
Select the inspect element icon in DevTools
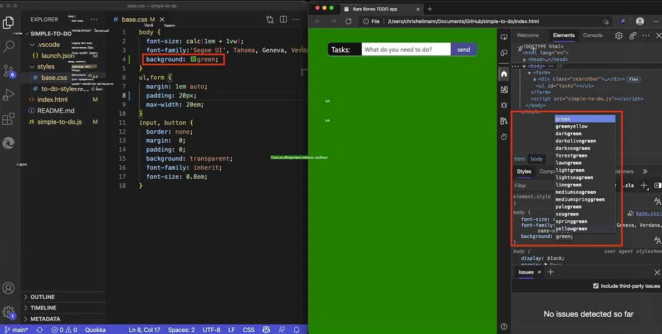click(503, 37)
